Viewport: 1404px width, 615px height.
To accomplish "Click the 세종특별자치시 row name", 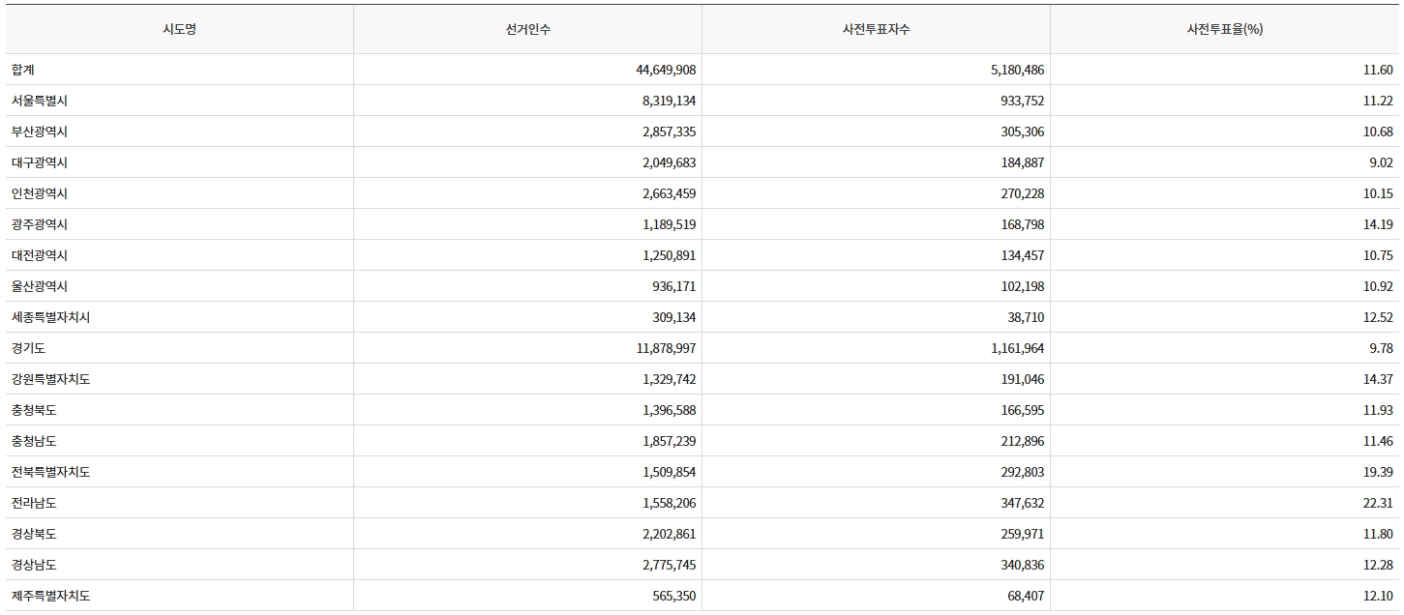I will pos(51,317).
